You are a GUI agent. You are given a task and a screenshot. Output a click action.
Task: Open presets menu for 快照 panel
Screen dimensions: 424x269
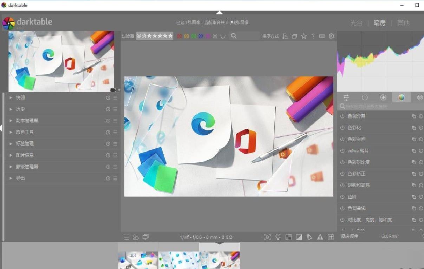[x=115, y=97]
